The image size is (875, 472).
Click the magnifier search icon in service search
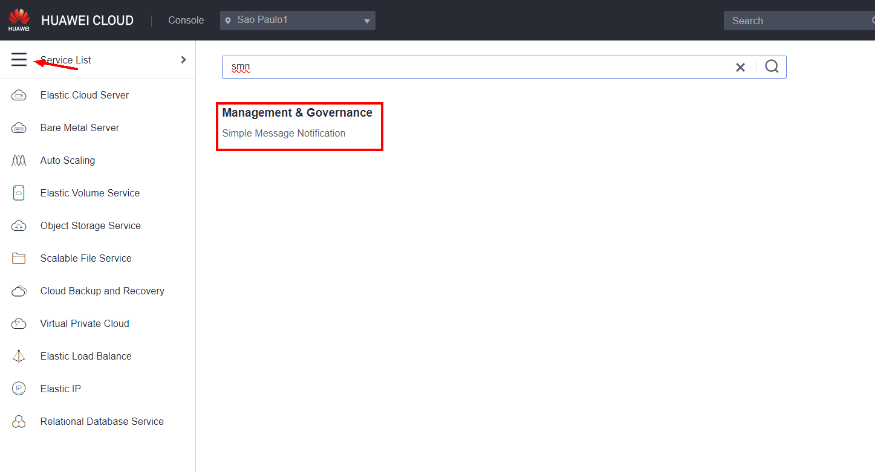tap(772, 67)
